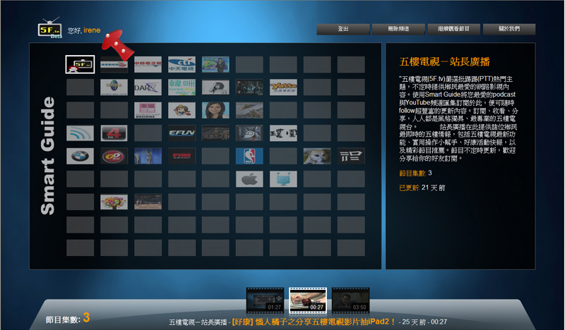Viewport: 565px width, 330px height.
Task: Open the cat on ledge channel tile
Action: click(249, 111)
